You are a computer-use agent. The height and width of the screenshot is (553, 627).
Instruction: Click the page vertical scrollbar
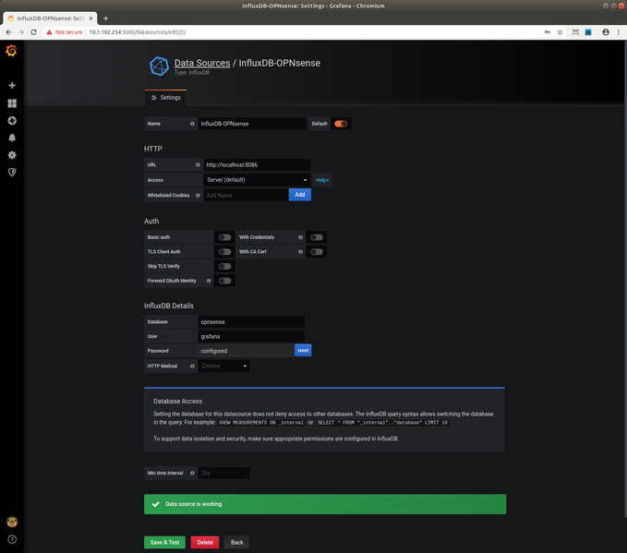pyautogui.click(x=624, y=280)
